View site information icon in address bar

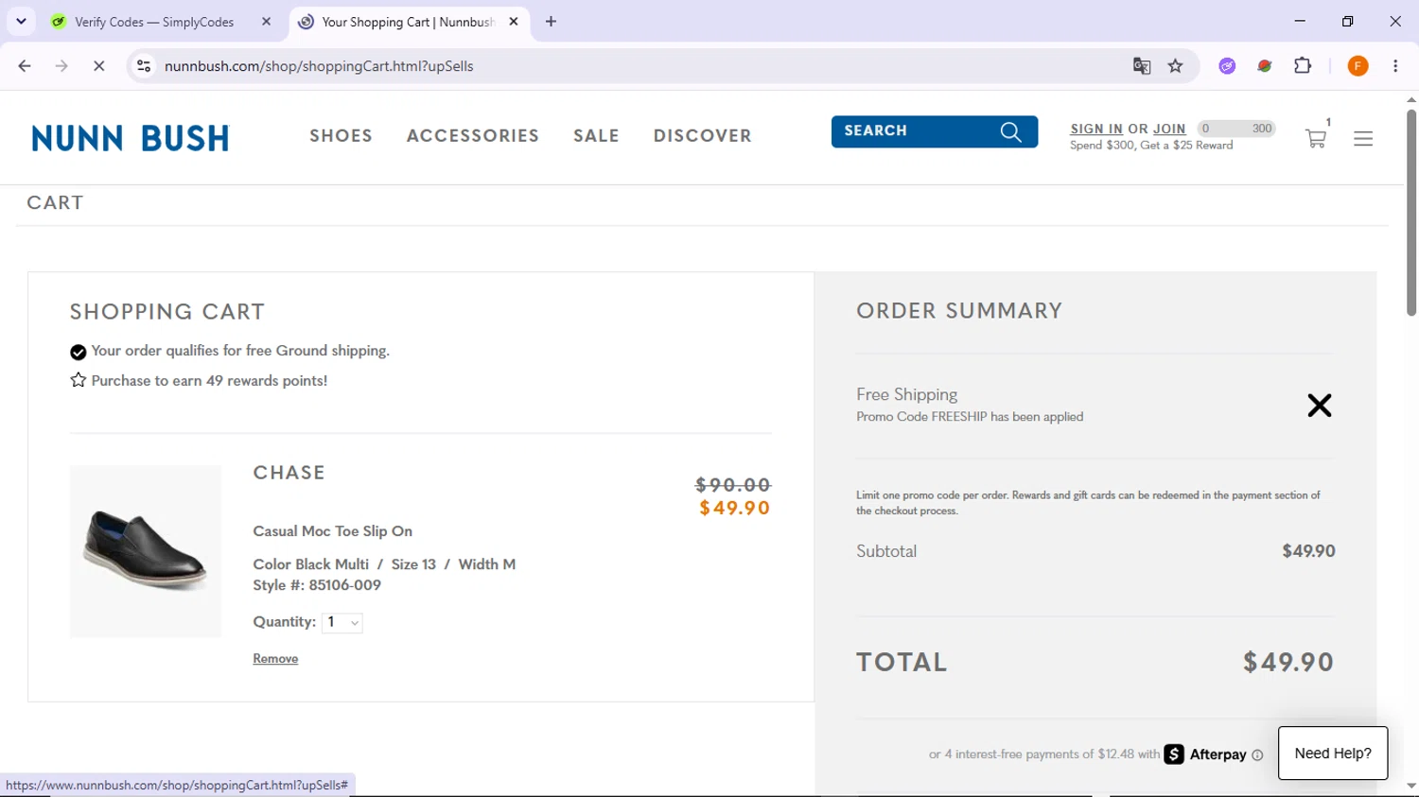coord(144,66)
